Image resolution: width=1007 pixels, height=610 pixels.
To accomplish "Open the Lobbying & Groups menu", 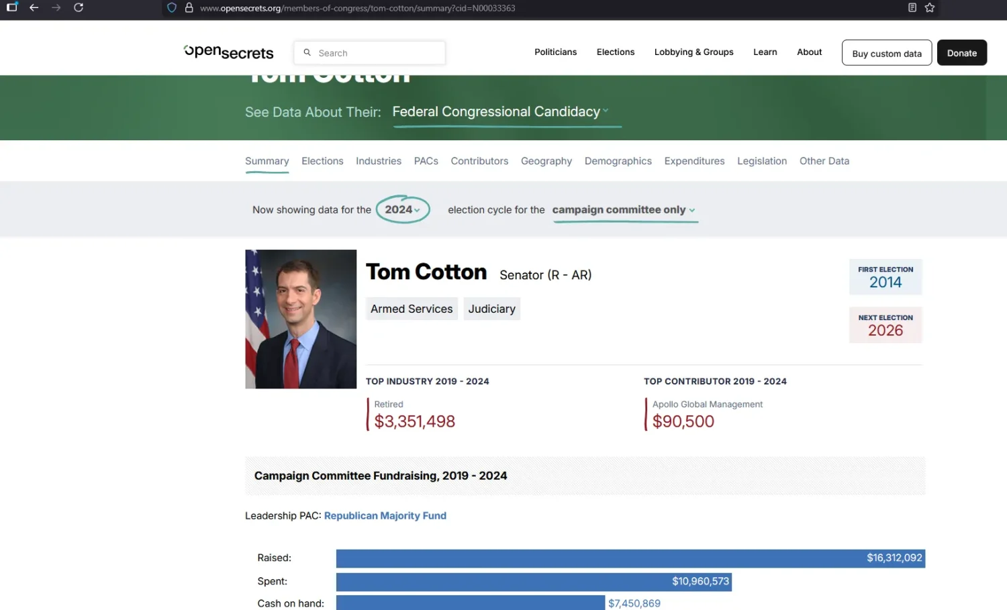I will (x=694, y=52).
